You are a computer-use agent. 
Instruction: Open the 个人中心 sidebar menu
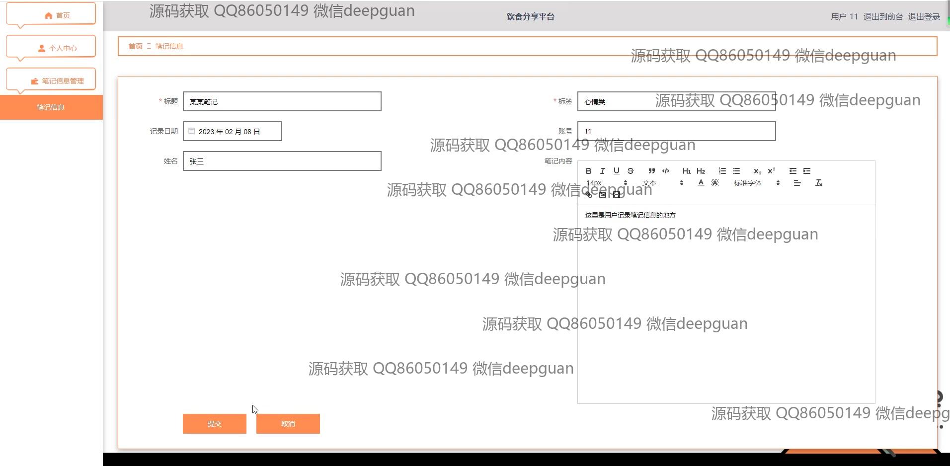tap(51, 48)
